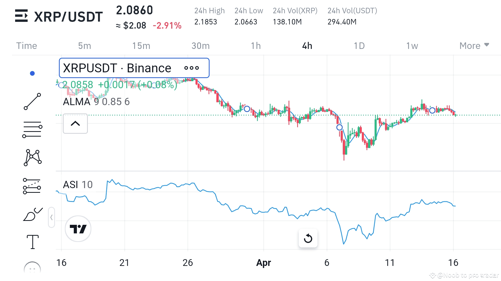501x281 pixels.
Task: Collapse the pane using the up chevron
Action: tap(75, 124)
